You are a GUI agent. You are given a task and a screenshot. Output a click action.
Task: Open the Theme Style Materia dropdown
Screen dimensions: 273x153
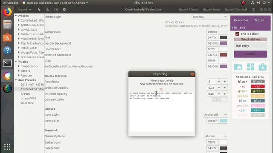coord(210,17)
